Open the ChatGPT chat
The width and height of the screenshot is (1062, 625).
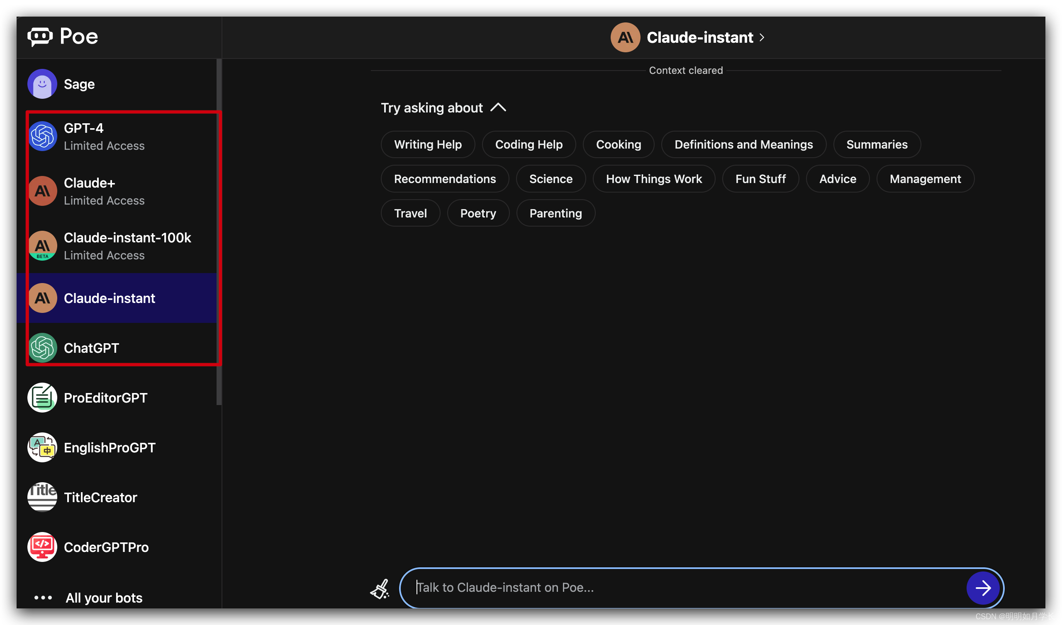[116, 348]
